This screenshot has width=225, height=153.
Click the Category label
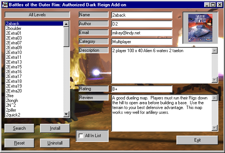[x=93, y=41]
